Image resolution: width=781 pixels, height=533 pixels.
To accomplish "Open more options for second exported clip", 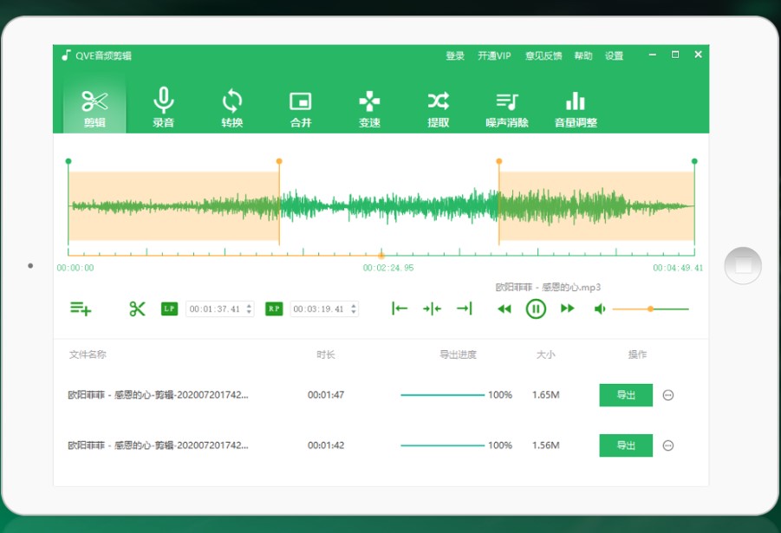I will (668, 445).
